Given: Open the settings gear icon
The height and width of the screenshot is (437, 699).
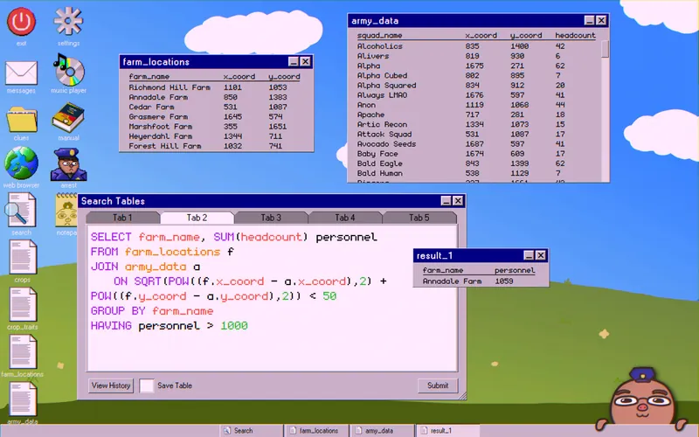Looking at the screenshot, I should [x=68, y=21].
